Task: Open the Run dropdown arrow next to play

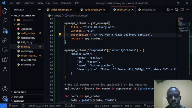Action: [172, 10]
